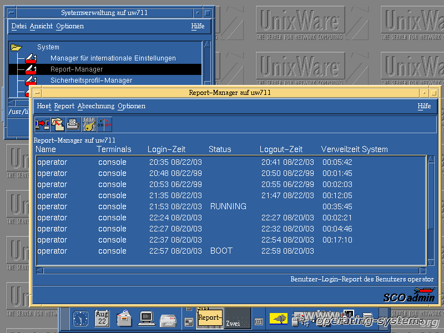Image resolution: width=444 pixels, height=333 pixels.
Task: Click the printer toolbar icon
Action: (73, 124)
